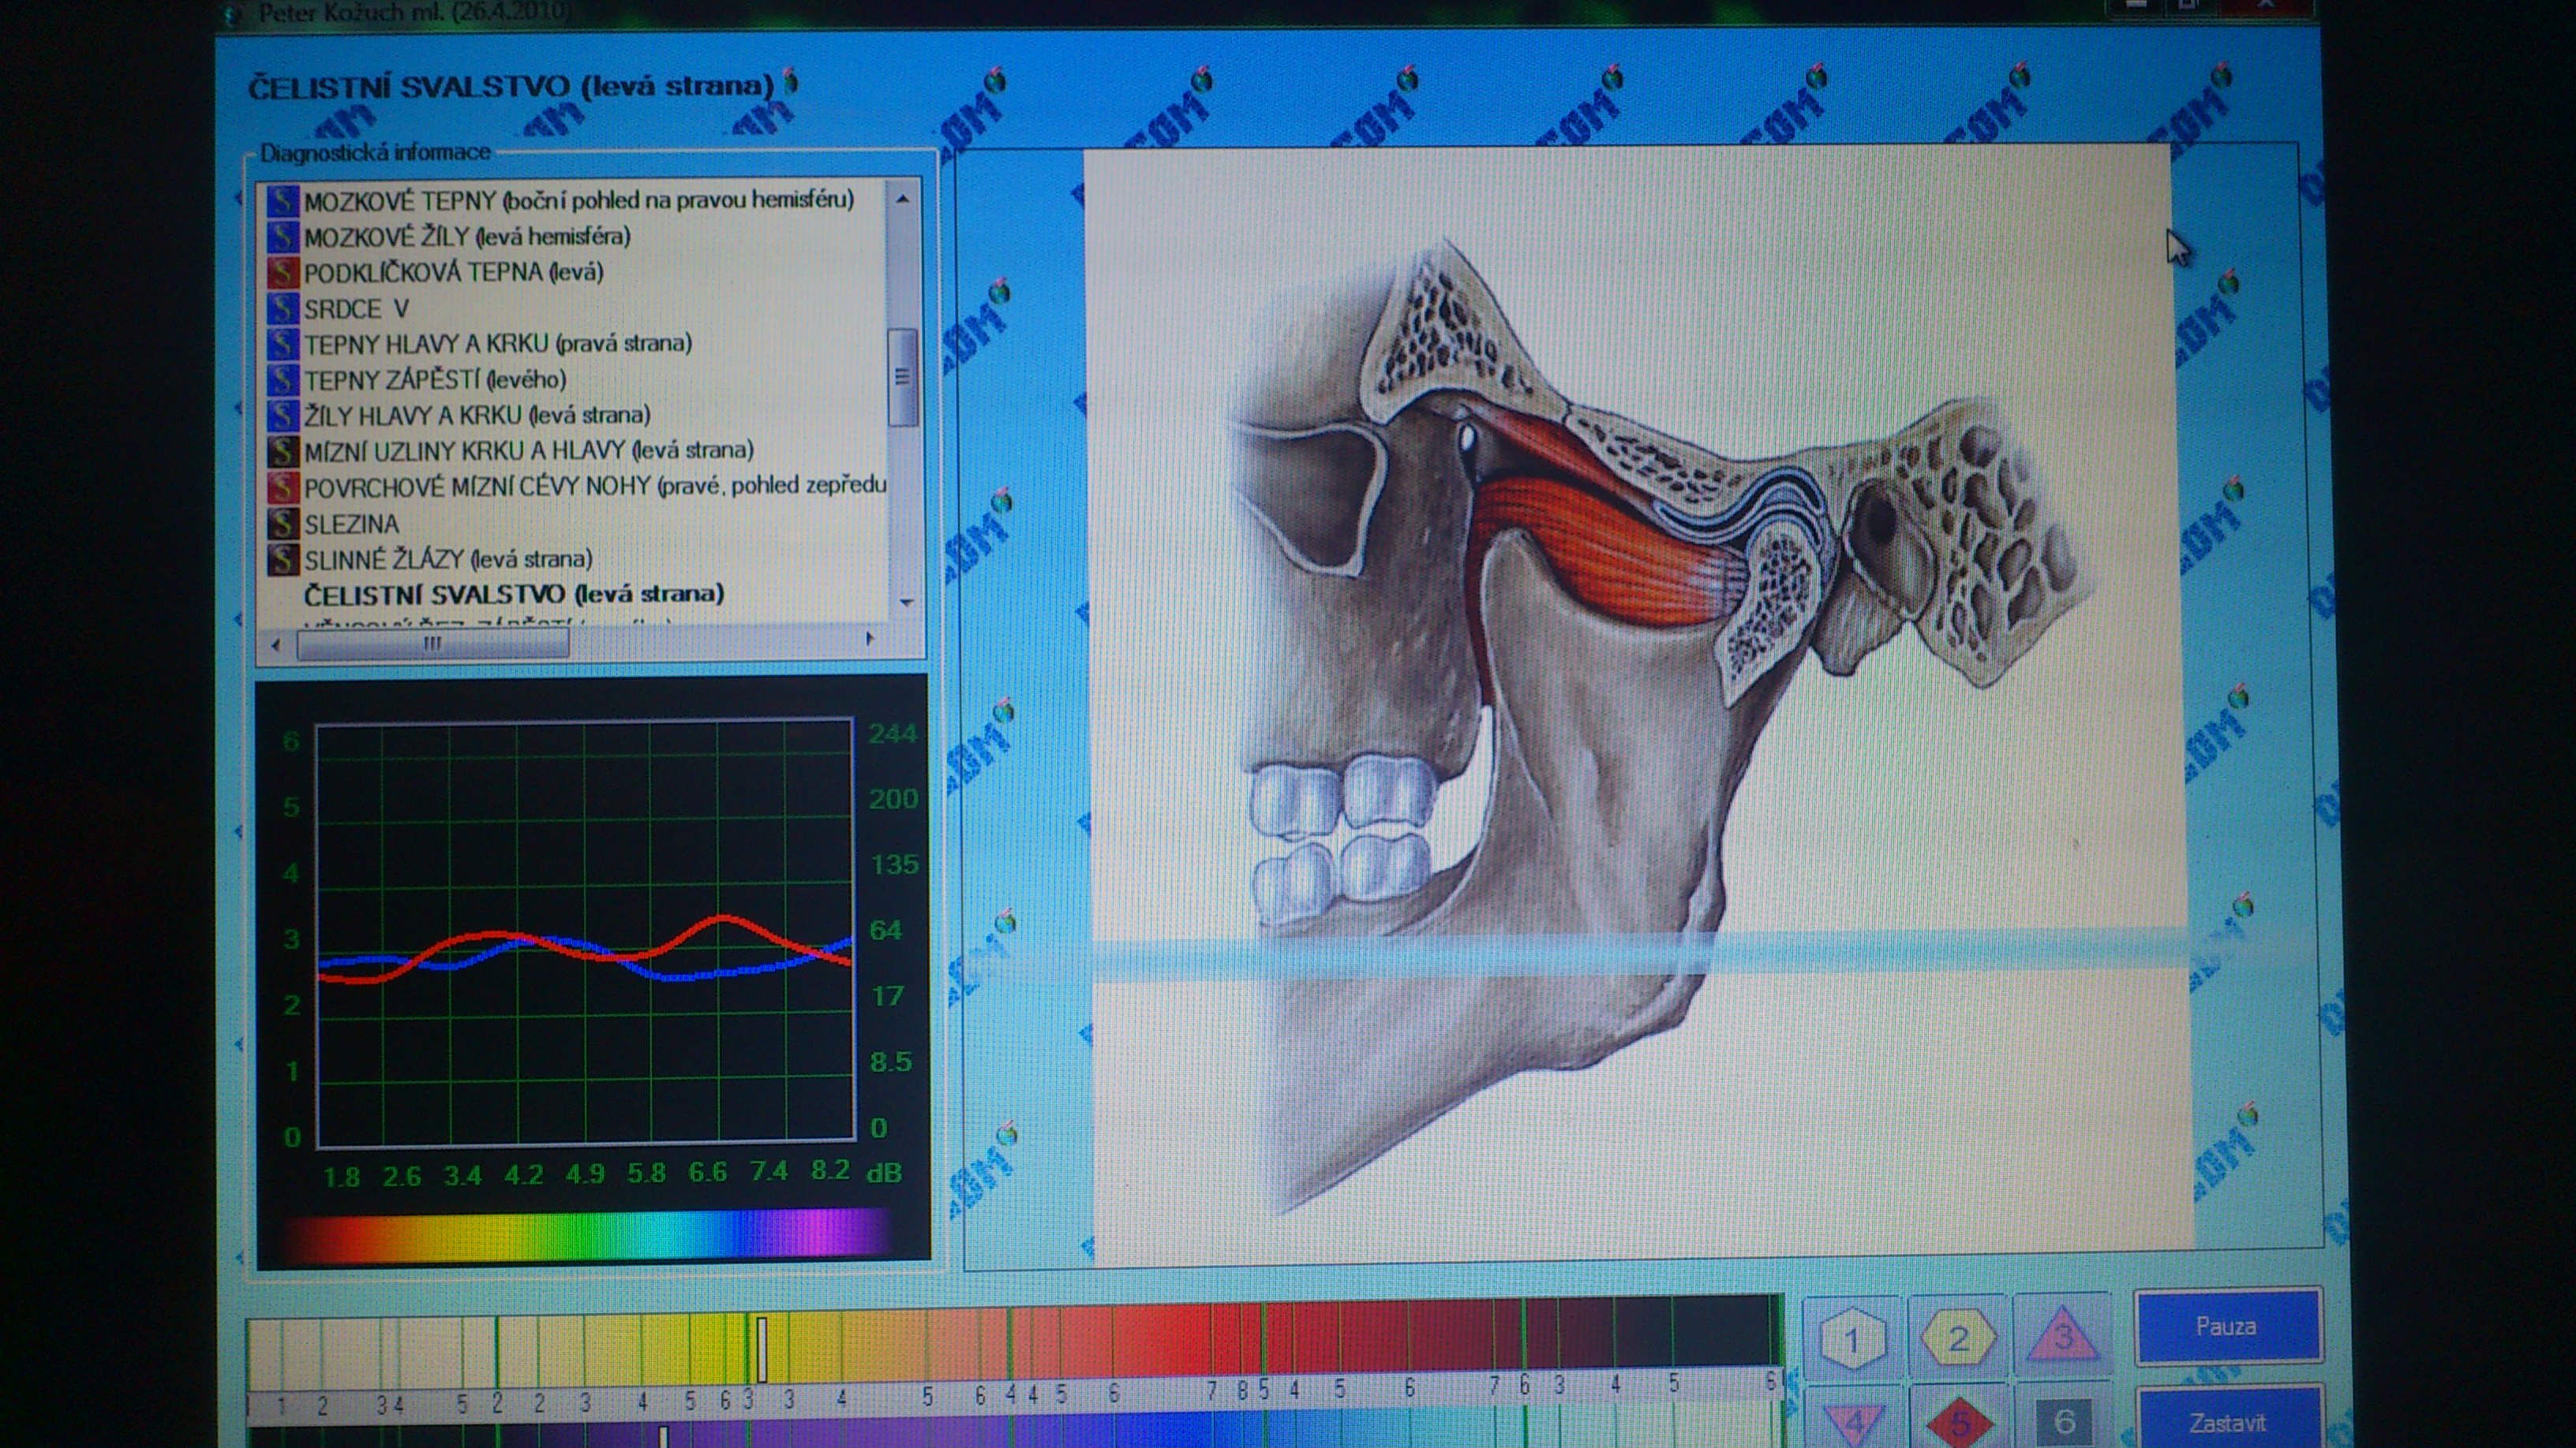Click the white marker on the yellow-red scale
Viewport: 2576px width, 1448px height.
coord(762,1349)
